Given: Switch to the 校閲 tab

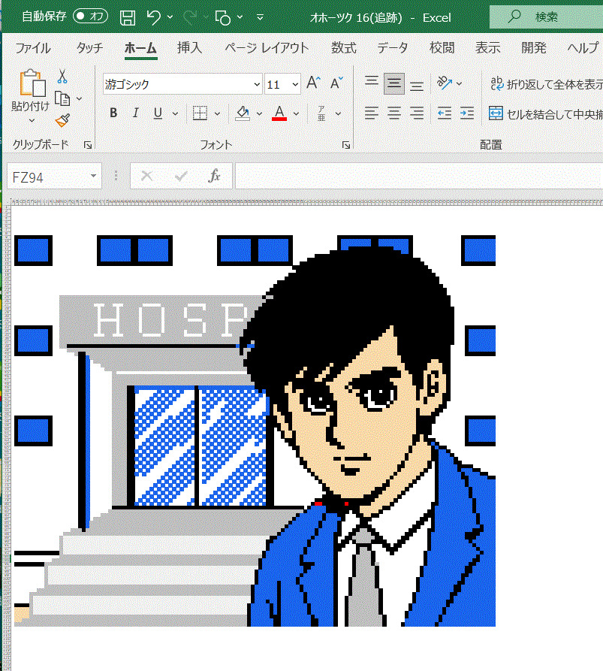Looking at the screenshot, I should tap(442, 48).
